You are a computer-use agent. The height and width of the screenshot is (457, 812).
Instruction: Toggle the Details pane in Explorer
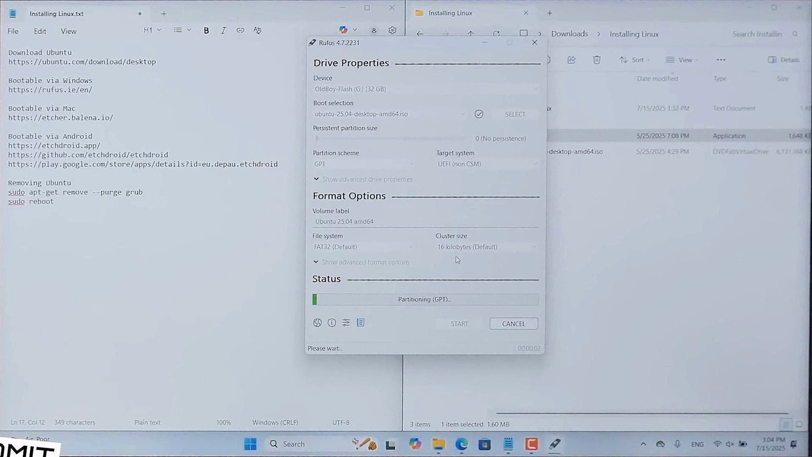[783, 60]
